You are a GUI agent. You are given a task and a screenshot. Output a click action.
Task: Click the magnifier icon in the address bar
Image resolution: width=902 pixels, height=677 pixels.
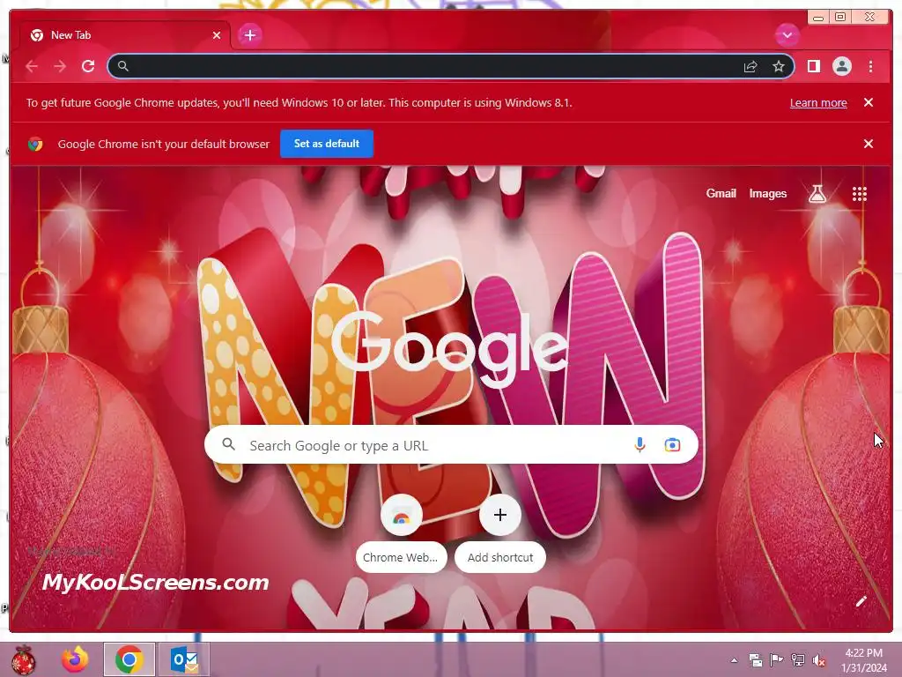123,66
